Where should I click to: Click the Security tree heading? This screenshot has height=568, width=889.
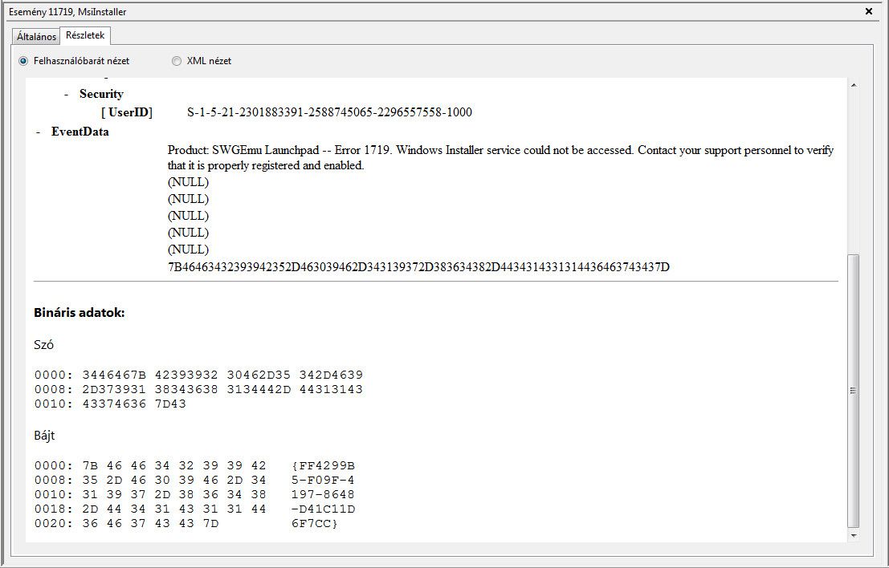tap(101, 94)
